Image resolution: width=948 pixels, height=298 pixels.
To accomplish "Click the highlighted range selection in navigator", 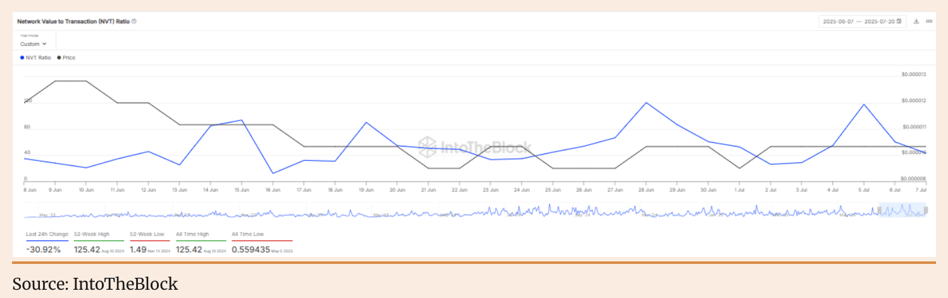I will point(902,211).
